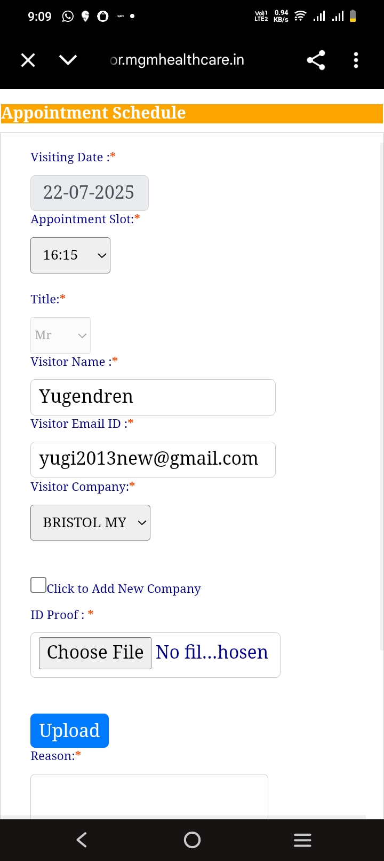Tap the share icon in browser bar
384x861 pixels.
[x=316, y=60]
